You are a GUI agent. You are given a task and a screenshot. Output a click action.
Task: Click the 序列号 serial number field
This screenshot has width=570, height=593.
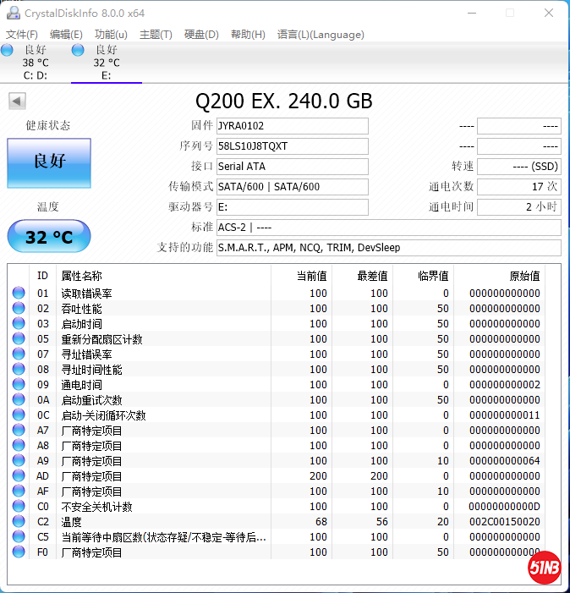pos(292,146)
